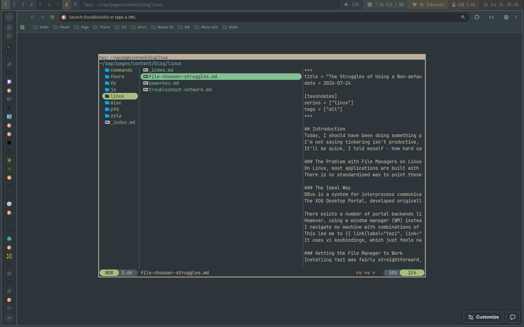This screenshot has width=524, height=327.
Task: Open the tab search icon in sidebar
Action: click(9, 36)
